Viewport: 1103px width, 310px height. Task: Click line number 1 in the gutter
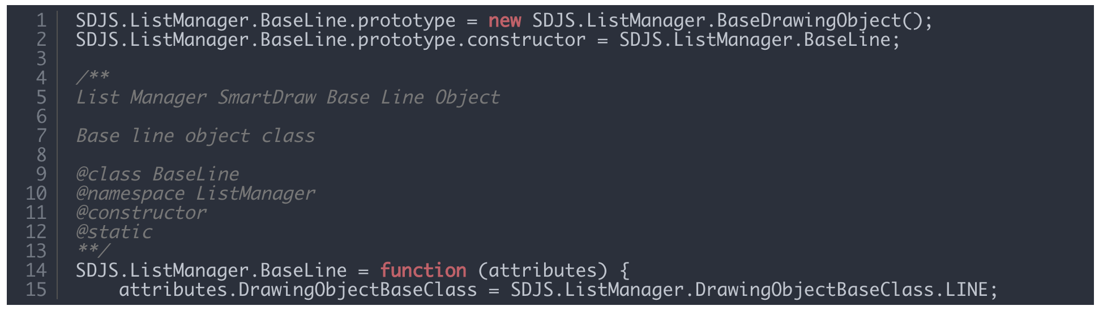(x=41, y=21)
